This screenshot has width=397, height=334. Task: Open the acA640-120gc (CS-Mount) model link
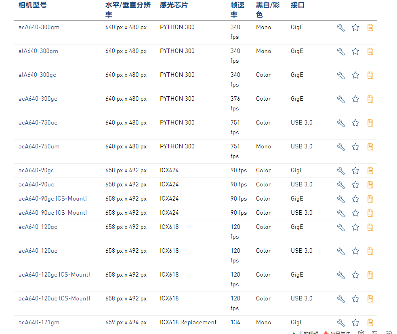tap(54, 275)
